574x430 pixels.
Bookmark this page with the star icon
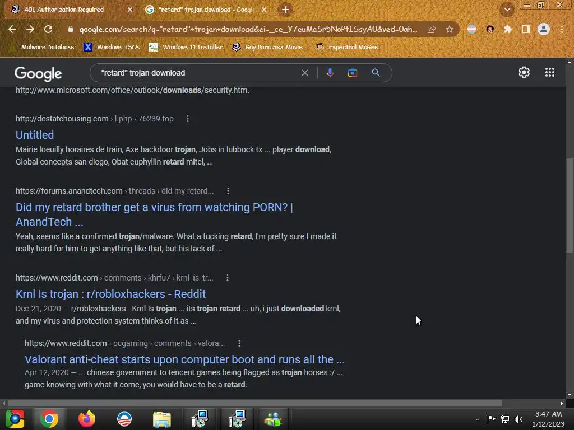pyautogui.click(x=450, y=29)
